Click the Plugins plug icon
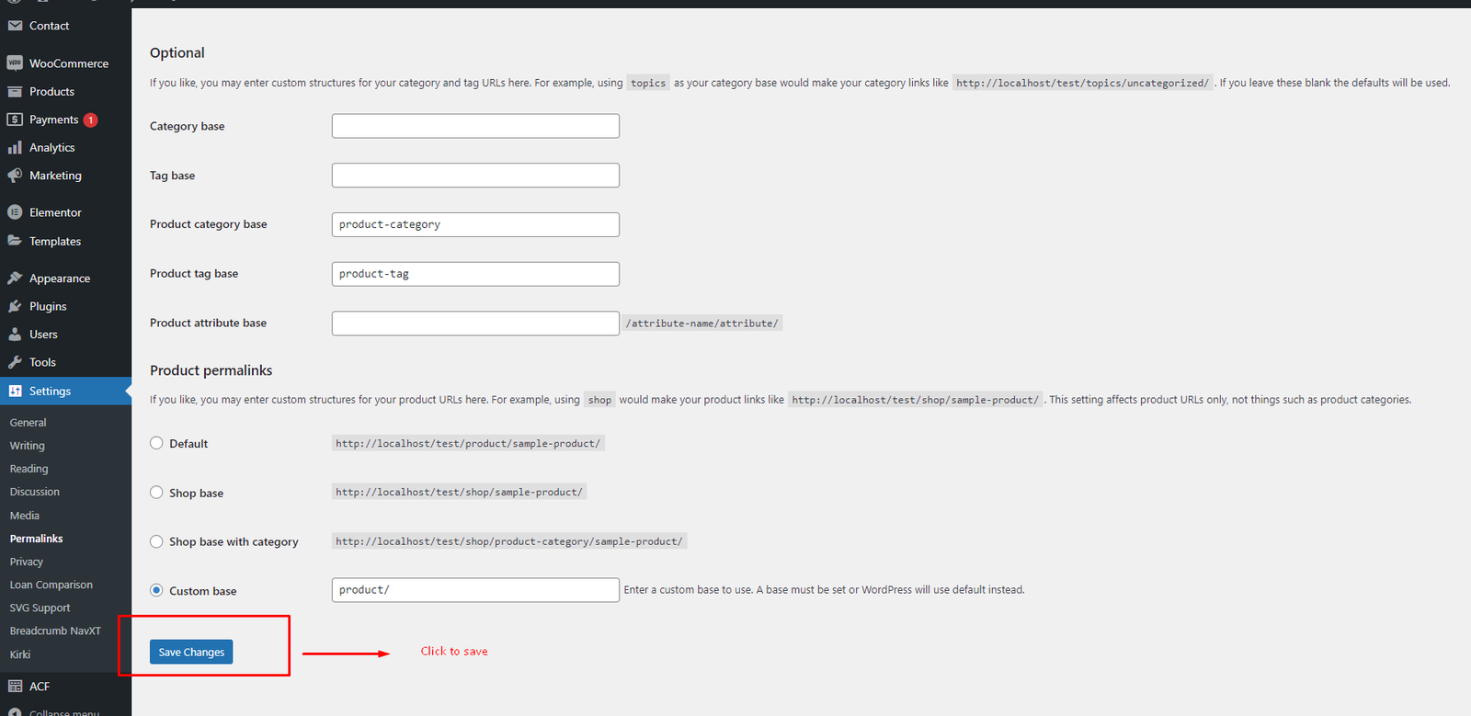Viewport: 1471px width, 716px height. click(x=15, y=306)
